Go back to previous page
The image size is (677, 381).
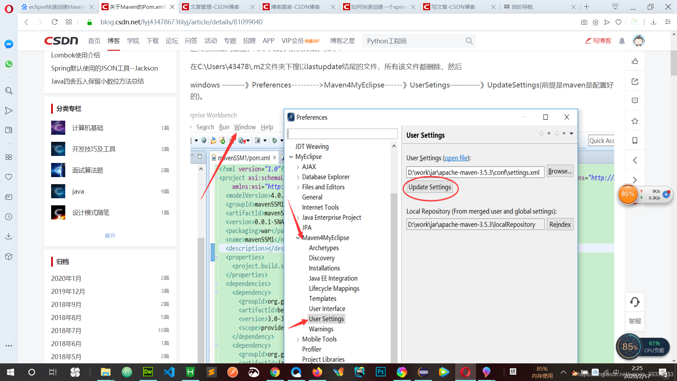point(26,22)
